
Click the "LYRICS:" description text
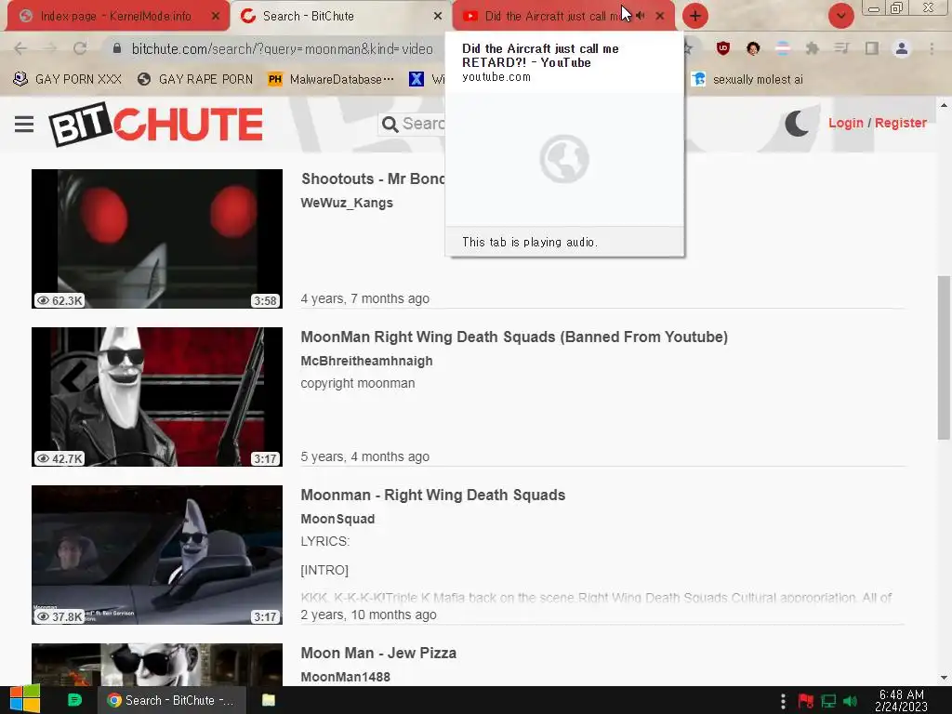pyautogui.click(x=324, y=541)
